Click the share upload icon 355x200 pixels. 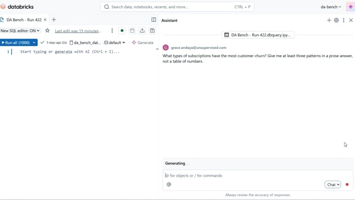[x=142, y=31]
